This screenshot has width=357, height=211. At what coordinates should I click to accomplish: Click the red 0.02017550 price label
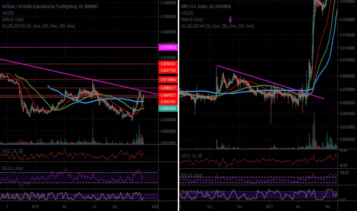(x=168, y=70)
